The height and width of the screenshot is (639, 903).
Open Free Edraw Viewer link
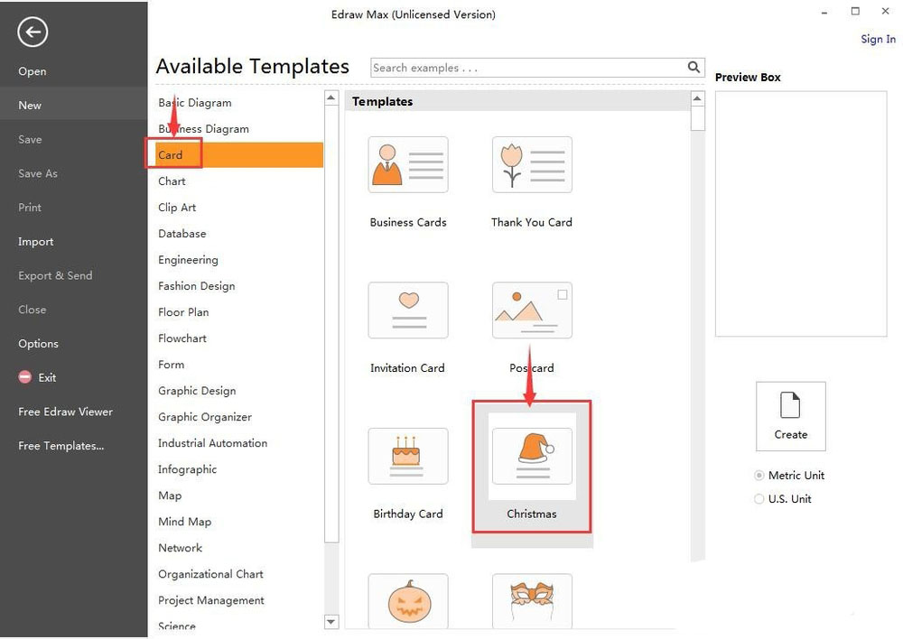tap(66, 412)
